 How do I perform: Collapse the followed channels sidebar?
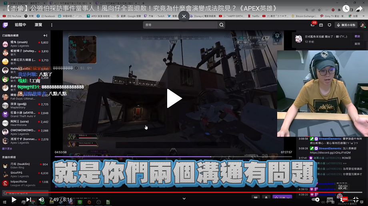click(45, 35)
